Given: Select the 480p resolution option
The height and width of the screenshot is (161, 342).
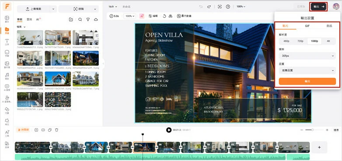Looking at the screenshot, I should click(286, 41).
